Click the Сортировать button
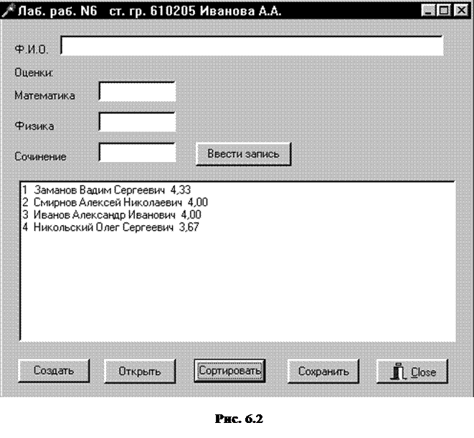Screen dimensions: 474x438 pyautogui.click(x=229, y=371)
